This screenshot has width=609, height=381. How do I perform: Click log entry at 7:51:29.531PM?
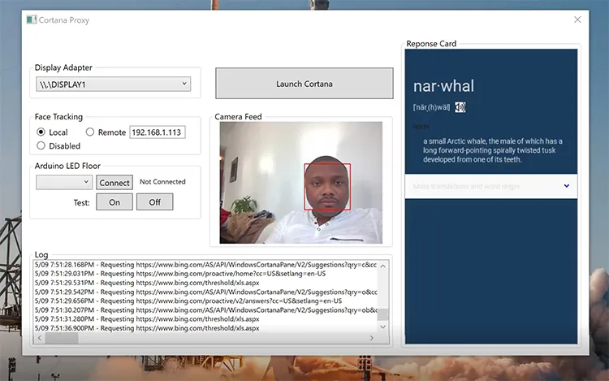click(x=147, y=283)
